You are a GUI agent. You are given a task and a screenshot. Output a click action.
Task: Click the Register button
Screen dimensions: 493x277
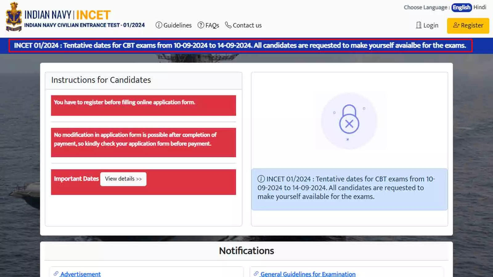tap(468, 26)
